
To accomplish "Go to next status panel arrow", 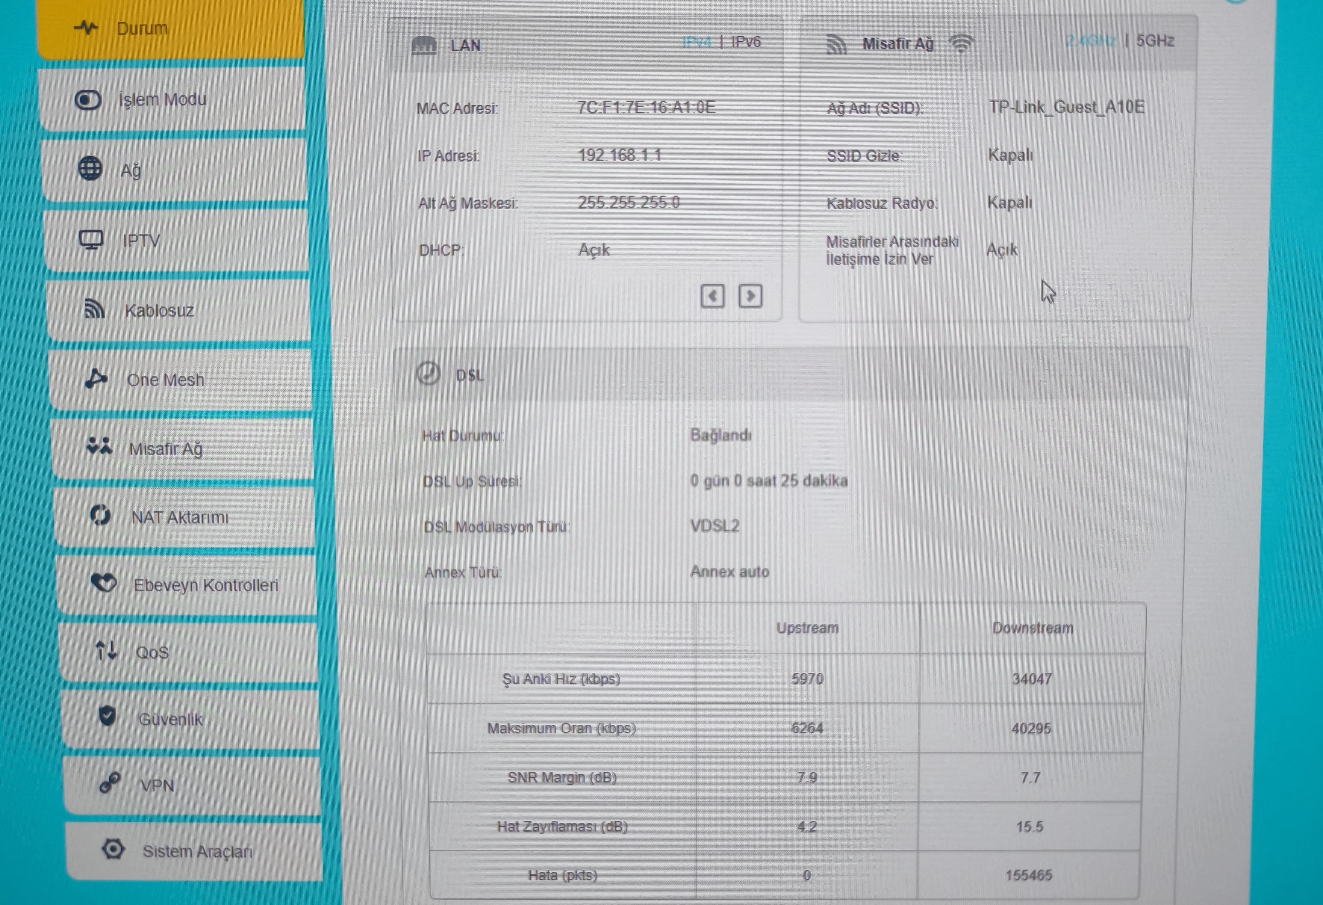I will pos(750,296).
